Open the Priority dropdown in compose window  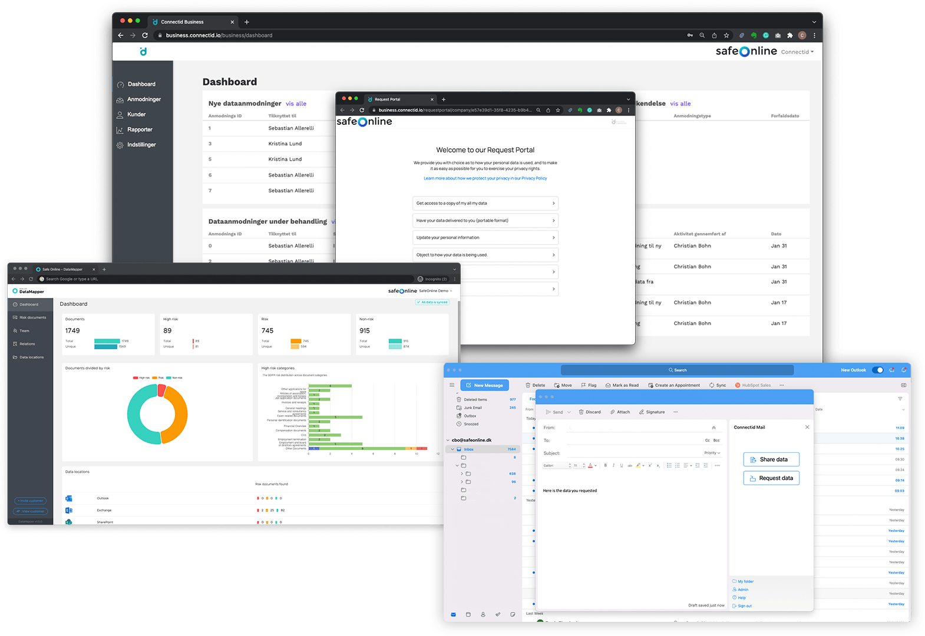tap(712, 453)
